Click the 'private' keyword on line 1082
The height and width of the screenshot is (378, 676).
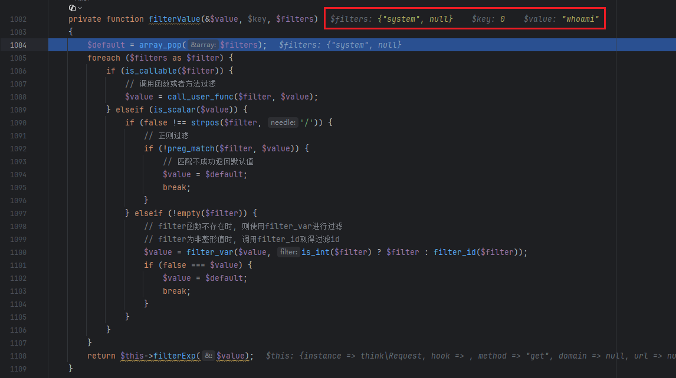(85, 19)
